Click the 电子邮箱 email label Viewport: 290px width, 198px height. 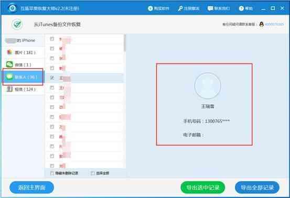(x=193, y=135)
